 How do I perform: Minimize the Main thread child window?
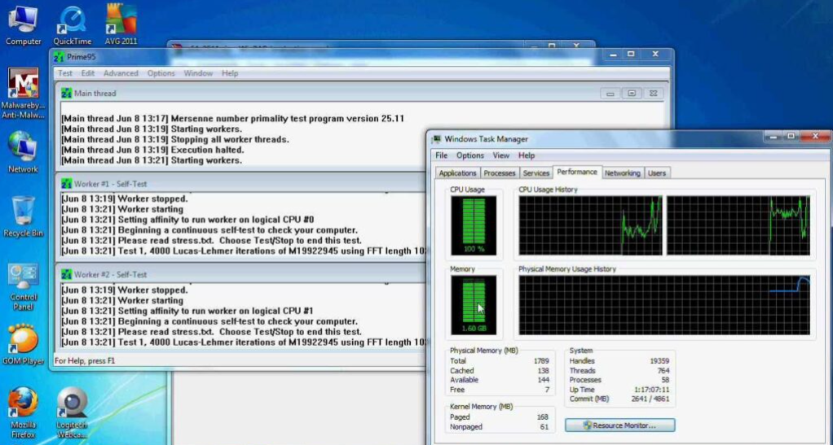coord(610,94)
